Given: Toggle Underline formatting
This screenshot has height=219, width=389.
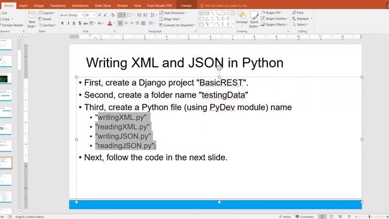Looking at the screenshot, I should [x=74, y=23].
